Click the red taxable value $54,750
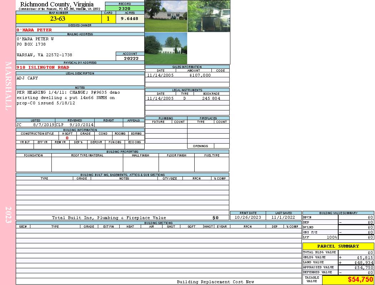Image resolution: width=375 pixels, height=285 pixels. (360, 280)
